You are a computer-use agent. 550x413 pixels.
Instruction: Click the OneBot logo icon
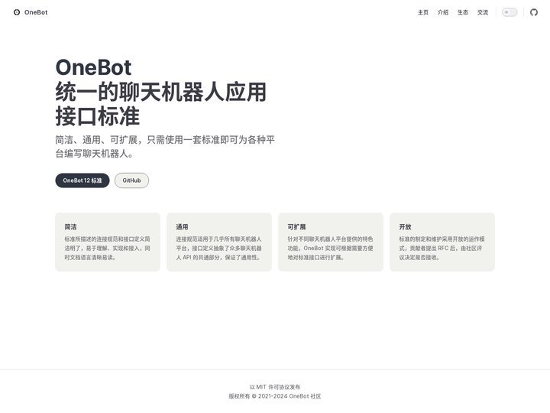[17, 12]
